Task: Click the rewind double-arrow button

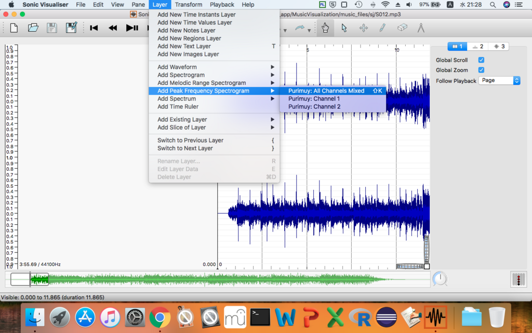Action: tap(113, 28)
